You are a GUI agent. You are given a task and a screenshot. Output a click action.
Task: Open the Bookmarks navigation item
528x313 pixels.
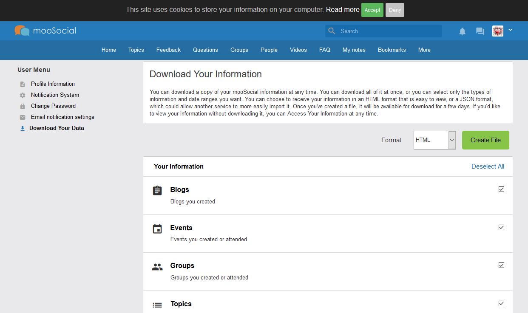[x=392, y=50]
